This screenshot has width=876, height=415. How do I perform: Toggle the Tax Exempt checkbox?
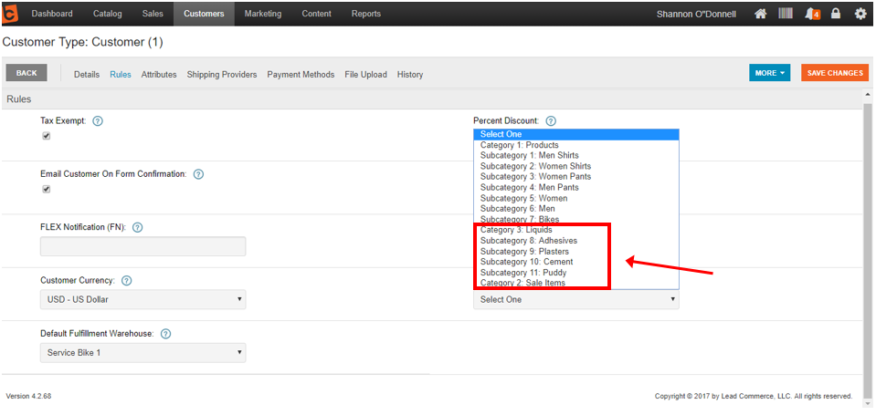[x=46, y=137]
